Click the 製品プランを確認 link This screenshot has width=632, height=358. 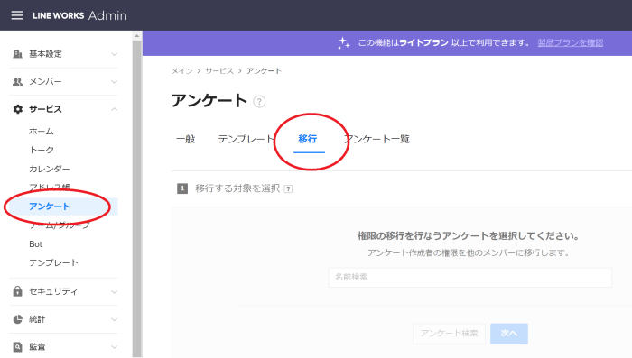pos(571,42)
